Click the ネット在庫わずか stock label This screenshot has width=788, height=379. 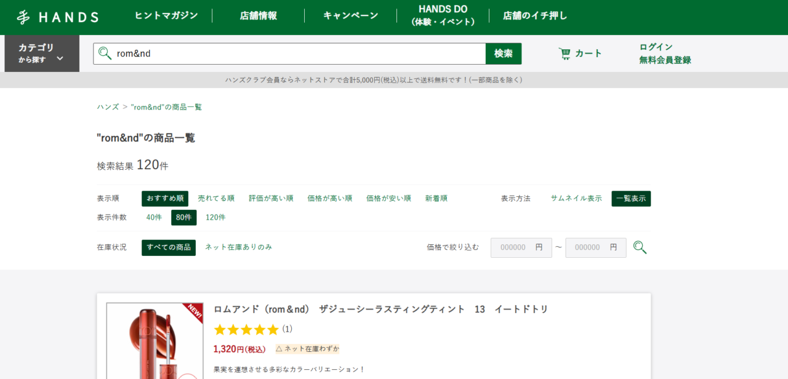(307, 349)
